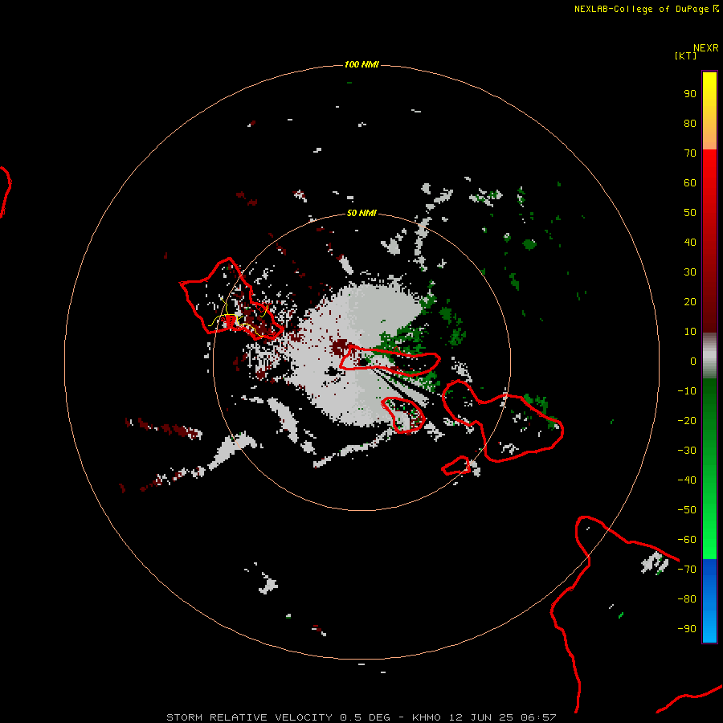The height and width of the screenshot is (723, 723).
Task: Click the 10 value on velocity scale
Action: 690,332
